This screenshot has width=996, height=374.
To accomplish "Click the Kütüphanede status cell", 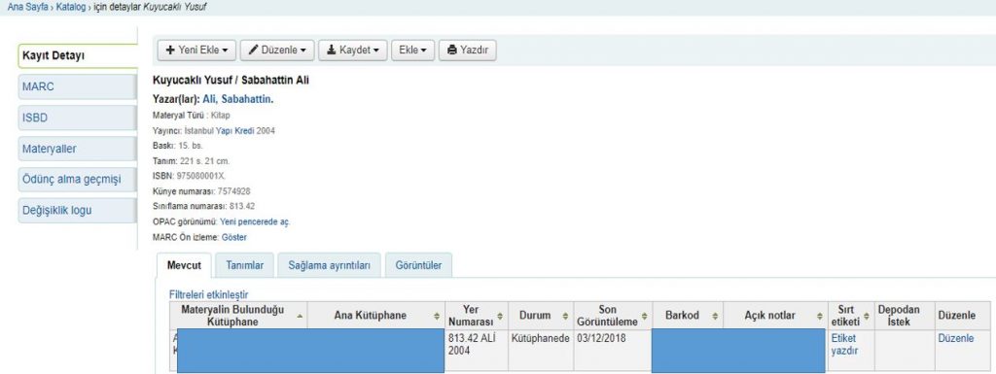I will point(541,350).
